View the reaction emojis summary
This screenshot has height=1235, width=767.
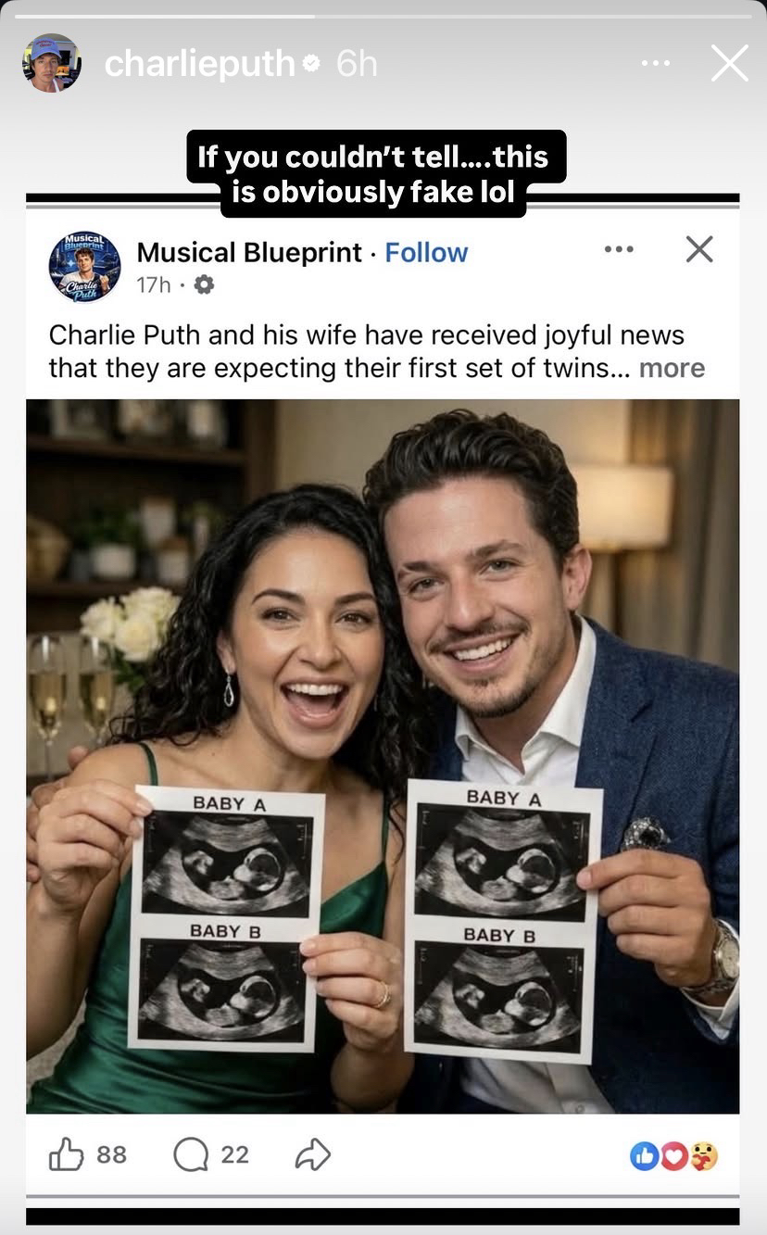coord(673,1155)
